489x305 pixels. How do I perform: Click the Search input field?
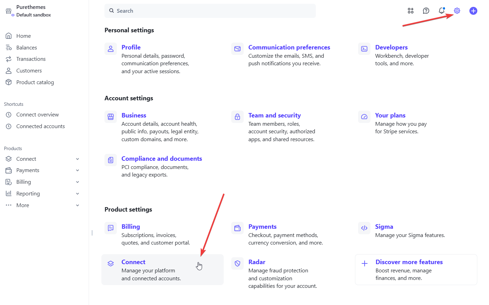point(210,11)
